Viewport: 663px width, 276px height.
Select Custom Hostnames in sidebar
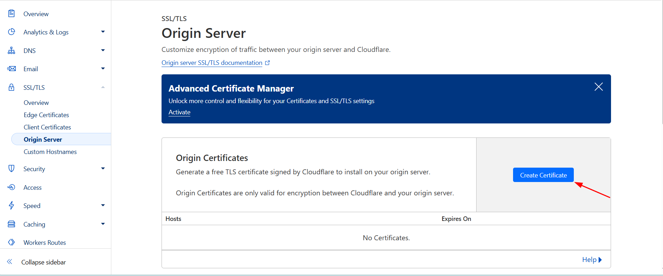click(x=50, y=152)
